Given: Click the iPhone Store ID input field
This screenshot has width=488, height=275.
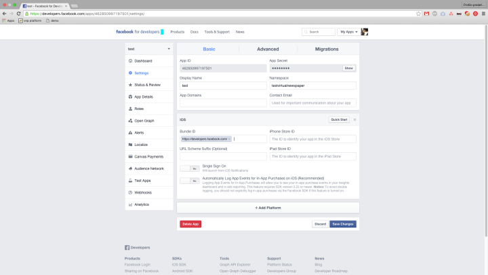Looking at the screenshot, I should (312, 139).
